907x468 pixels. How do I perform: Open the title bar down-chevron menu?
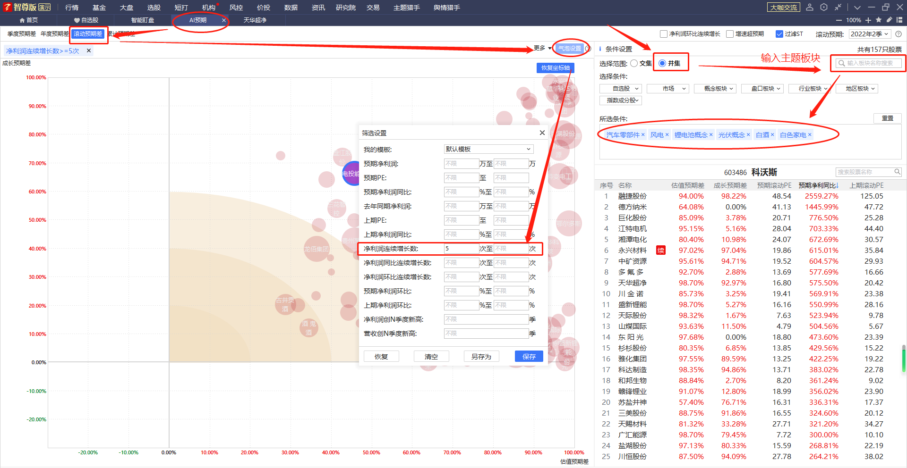click(x=857, y=8)
